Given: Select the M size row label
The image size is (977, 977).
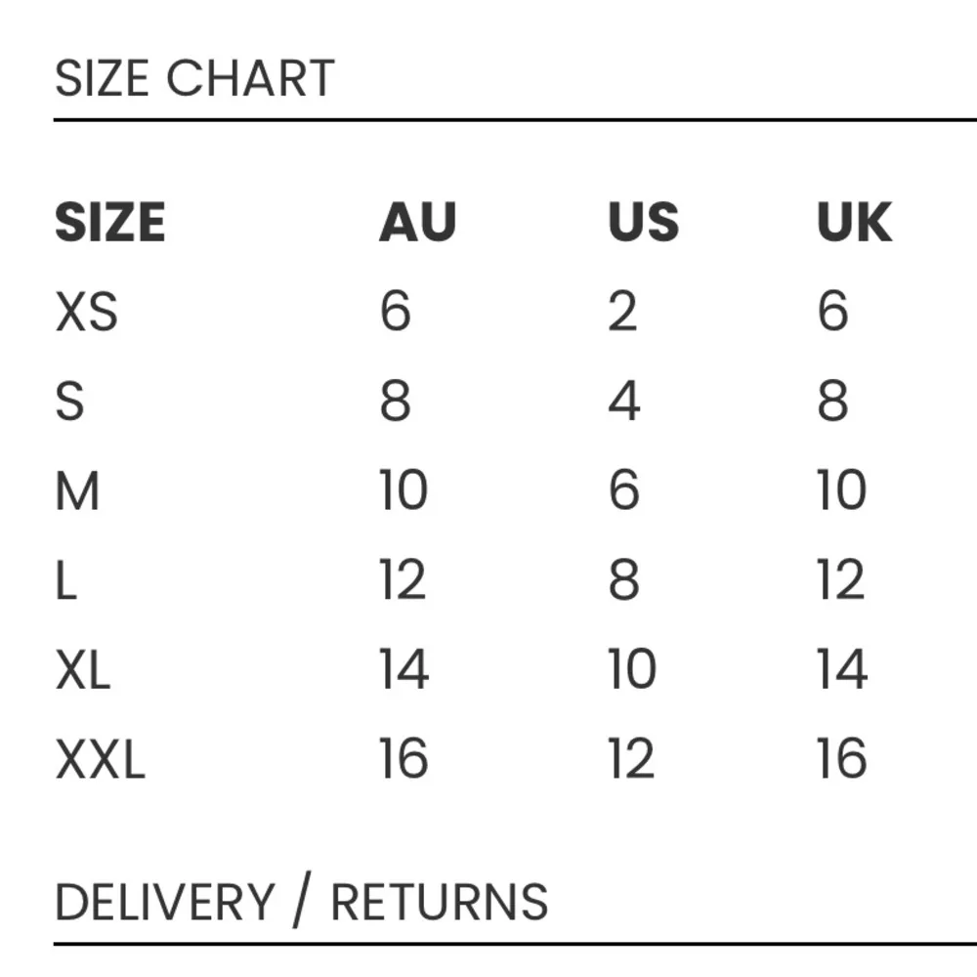Looking at the screenshot, I should pyautogui.click(x=77, y=490).
